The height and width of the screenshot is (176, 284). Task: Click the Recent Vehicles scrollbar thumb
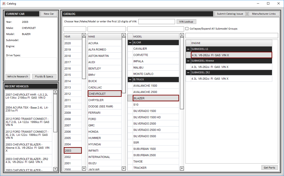click(55, 113)
